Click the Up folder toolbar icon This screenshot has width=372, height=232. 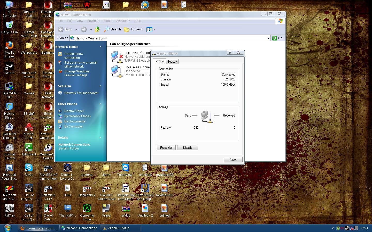click(97, 29)
